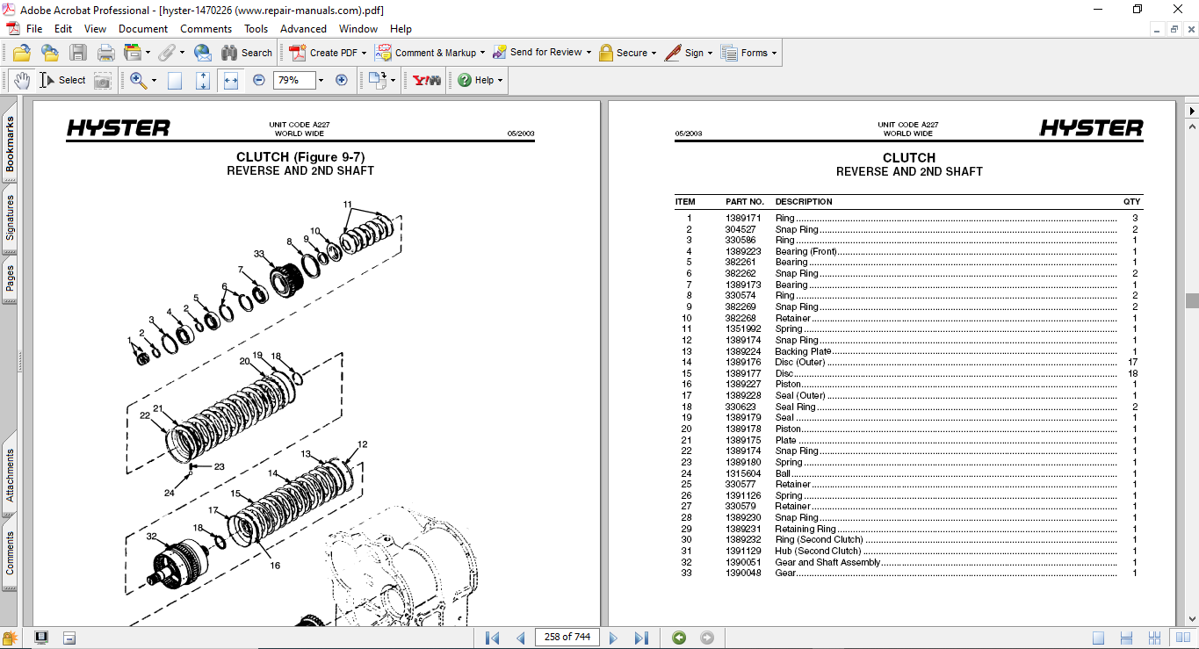Switch to Continuous-Facing page layout
The width and height of the screenshot is (1199, 649).
[x=1154, y=638]
